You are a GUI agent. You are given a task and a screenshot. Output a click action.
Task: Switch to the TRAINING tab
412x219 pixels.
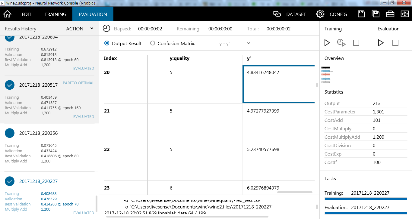[55, 14]
